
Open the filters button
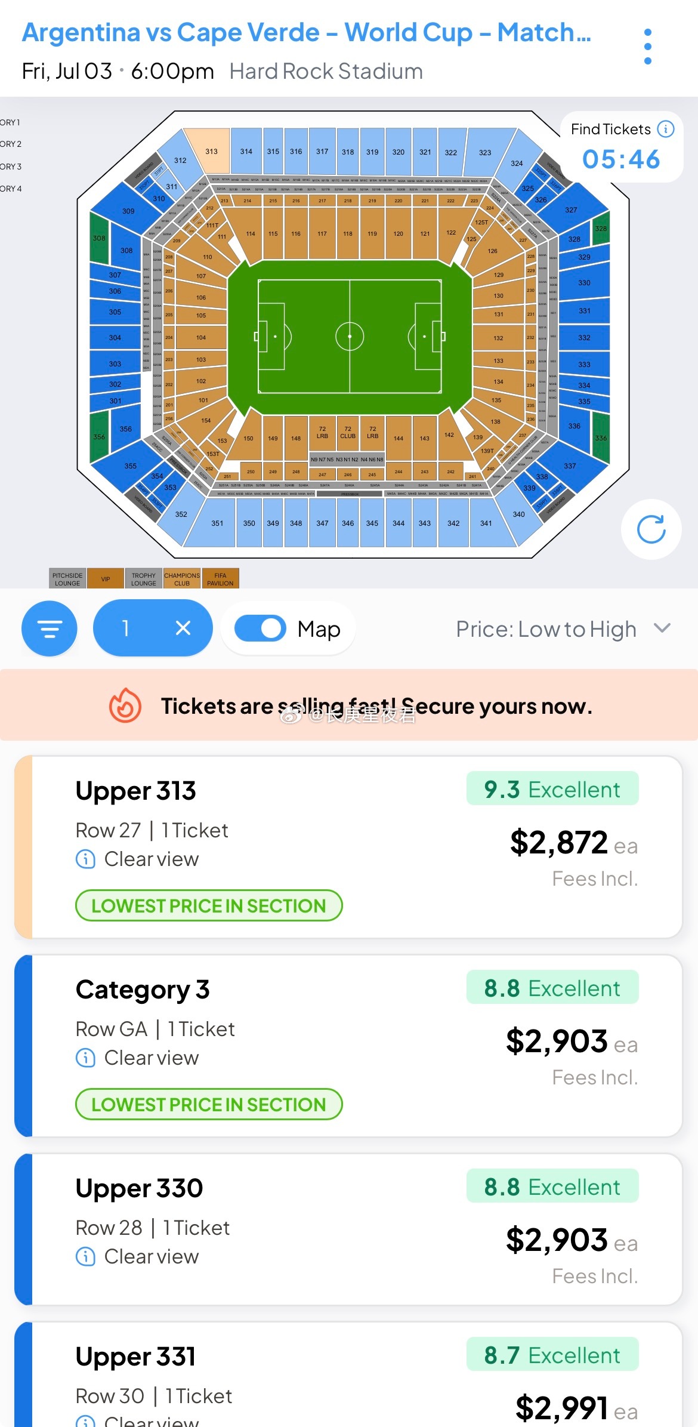point(50,628)
